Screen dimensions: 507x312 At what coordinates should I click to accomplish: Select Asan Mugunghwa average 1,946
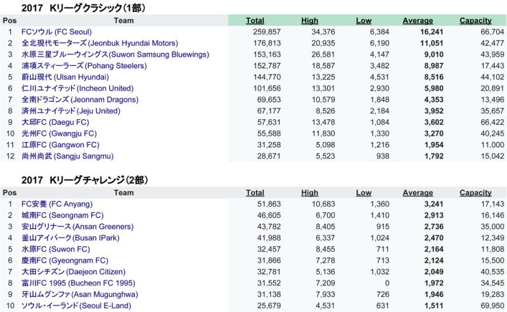click(x=434, y=294)
